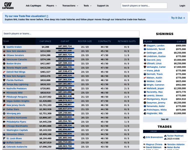The width and height of the screenshot is (190, 150).
Task: Expand the Tools dropdown
Action: point(87,6)
